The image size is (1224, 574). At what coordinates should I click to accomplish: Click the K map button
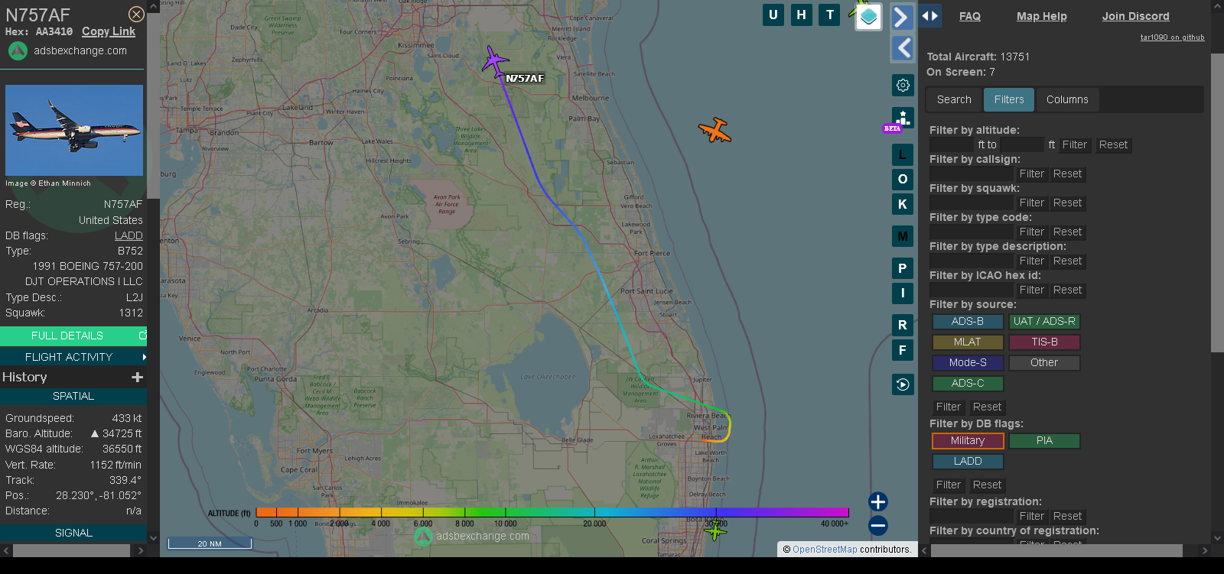coord(903,204)
